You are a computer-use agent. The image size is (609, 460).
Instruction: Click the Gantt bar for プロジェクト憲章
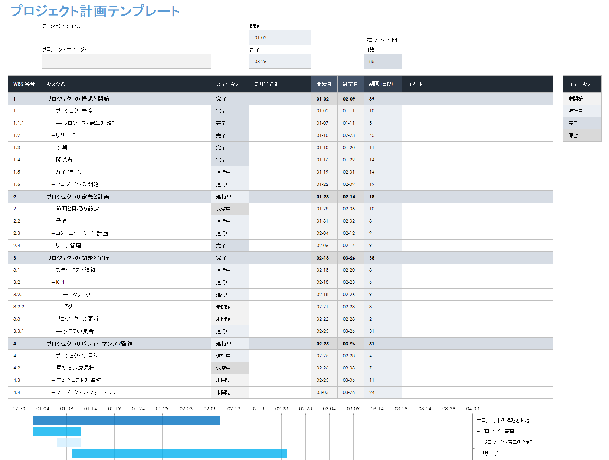(57, 432)
